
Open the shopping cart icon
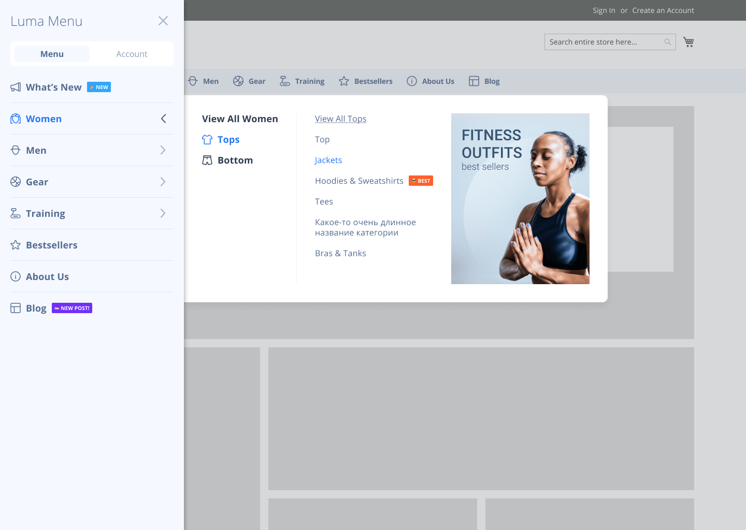pyautogui.click(x=688, y=42)
